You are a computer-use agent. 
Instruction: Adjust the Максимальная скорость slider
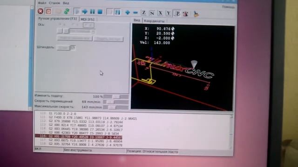[x=116, y=107]
